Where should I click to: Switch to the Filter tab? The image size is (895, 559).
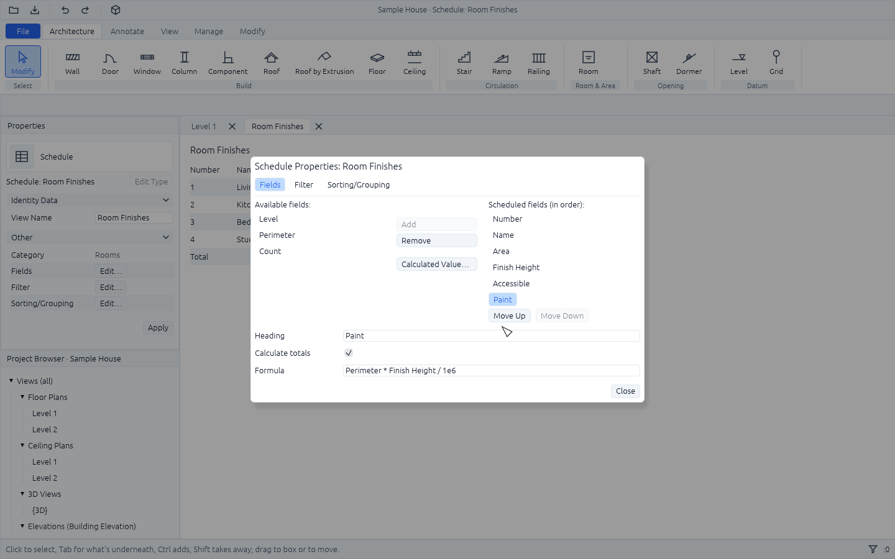[304, 184]
